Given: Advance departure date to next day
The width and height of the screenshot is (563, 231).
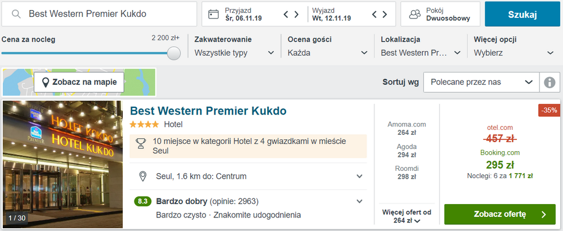Looking at the screenshot, I should [x=385, y=15].
